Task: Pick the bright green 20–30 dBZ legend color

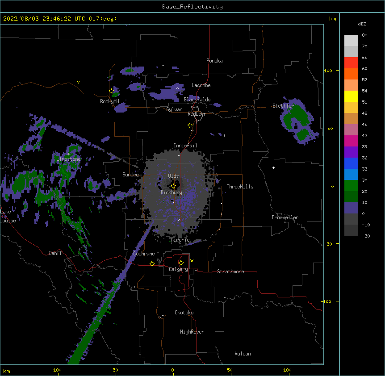Action: click(351, 186)
